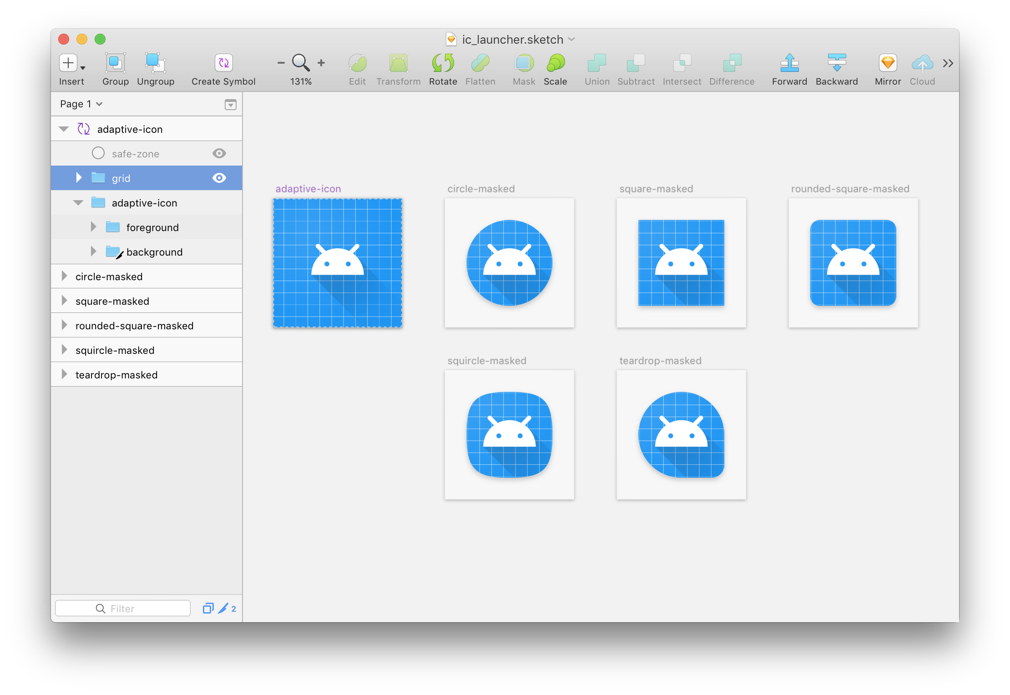
Task: Toggle visibility of safe-zone layer
Action: [219, 153]
